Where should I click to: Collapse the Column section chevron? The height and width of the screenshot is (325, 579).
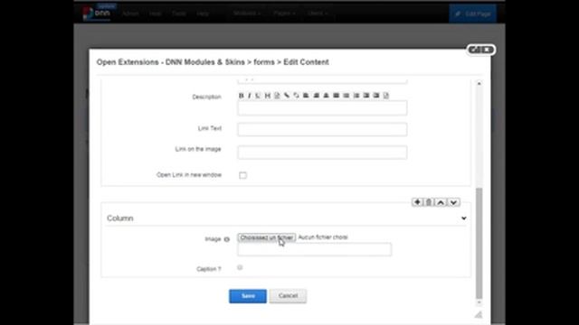[464, 218]
